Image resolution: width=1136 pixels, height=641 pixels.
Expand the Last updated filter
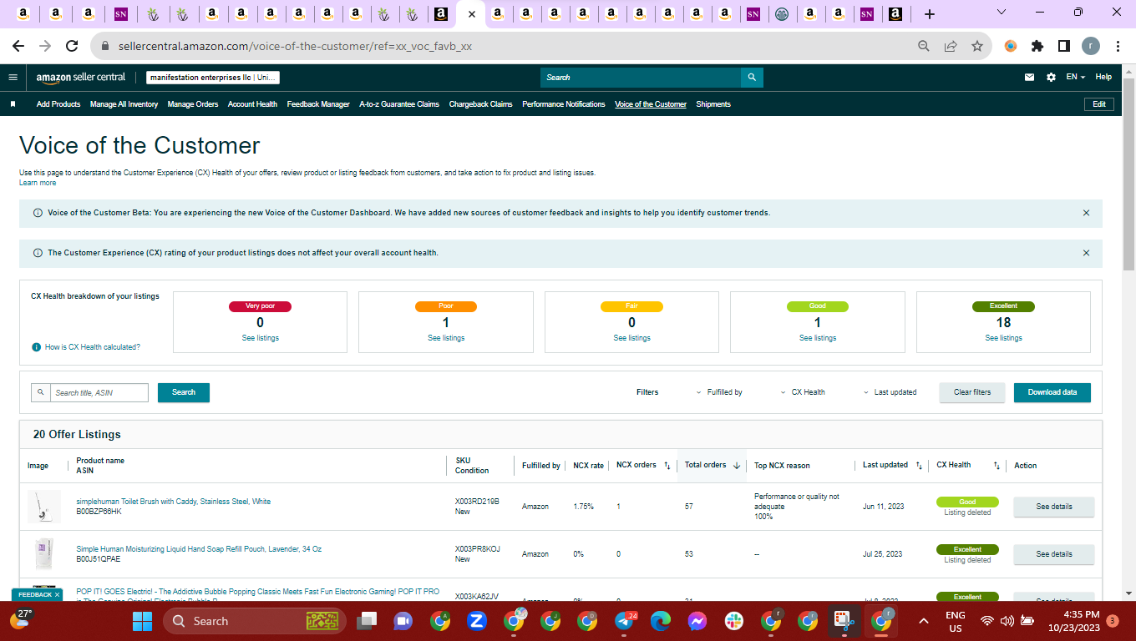point(890,392)
